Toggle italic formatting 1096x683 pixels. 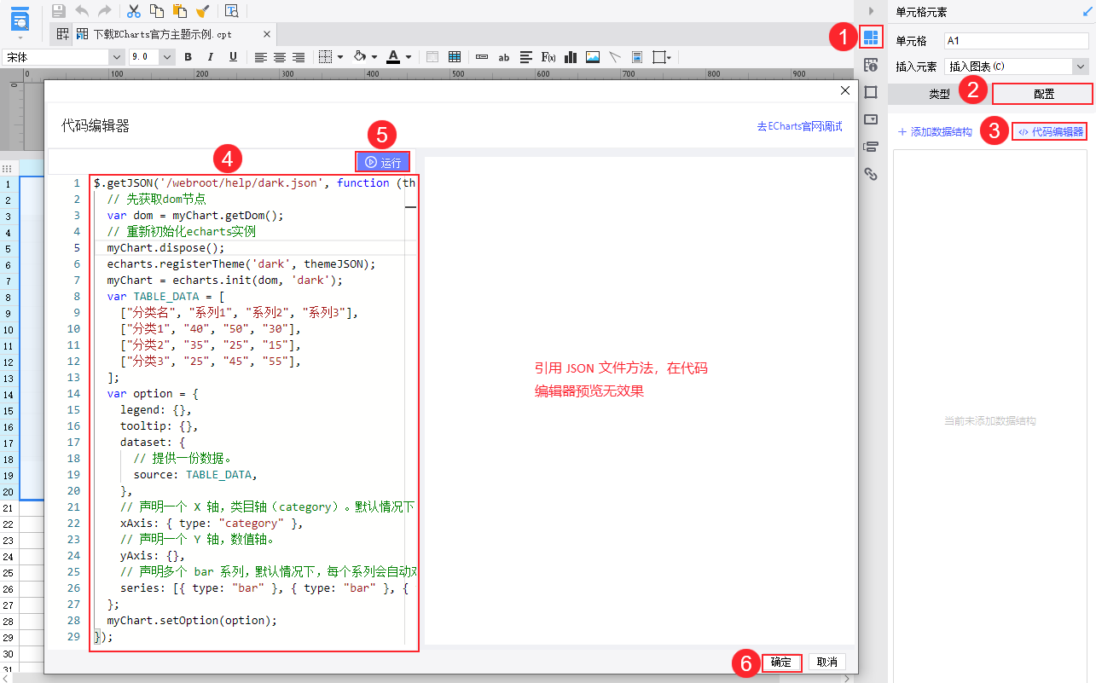tap(211, 57)
